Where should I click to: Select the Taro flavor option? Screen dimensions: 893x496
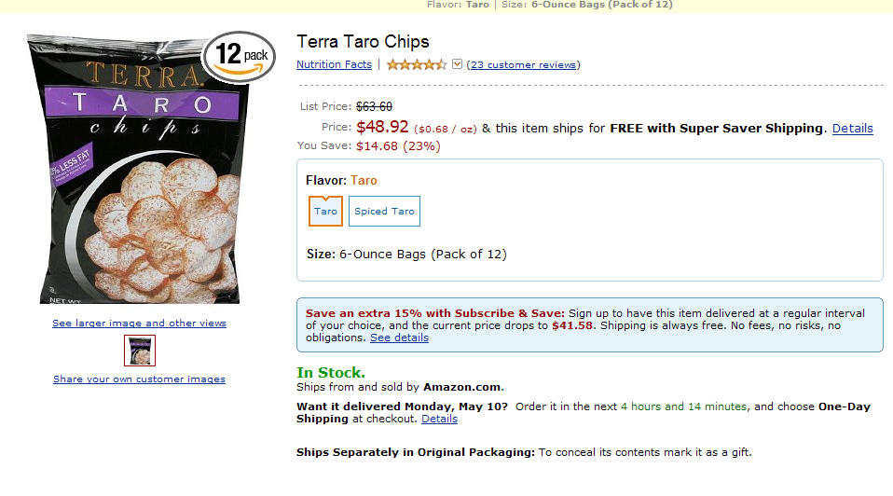click(325, 212)
